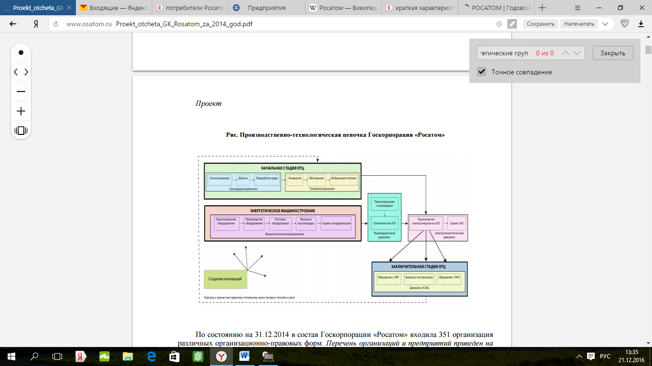
Task: Click the figure caption 'Рис. Производственно-технологическая цепочка'
Action: pyautogui.click(x=335, y=135)
